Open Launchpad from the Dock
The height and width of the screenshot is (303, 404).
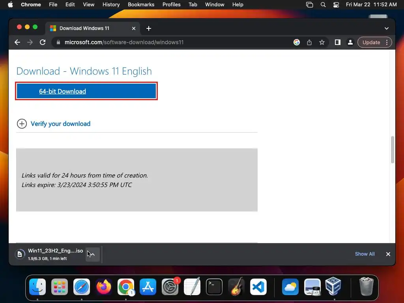coord(60,287)
